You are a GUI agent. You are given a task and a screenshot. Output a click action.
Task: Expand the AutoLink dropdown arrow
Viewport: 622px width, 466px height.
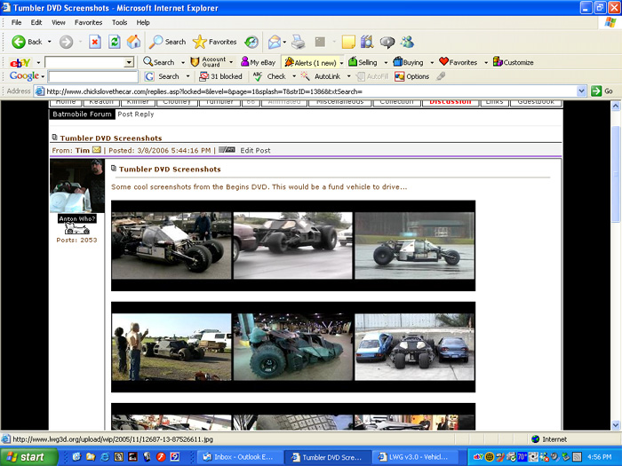[x=349, y=76]
